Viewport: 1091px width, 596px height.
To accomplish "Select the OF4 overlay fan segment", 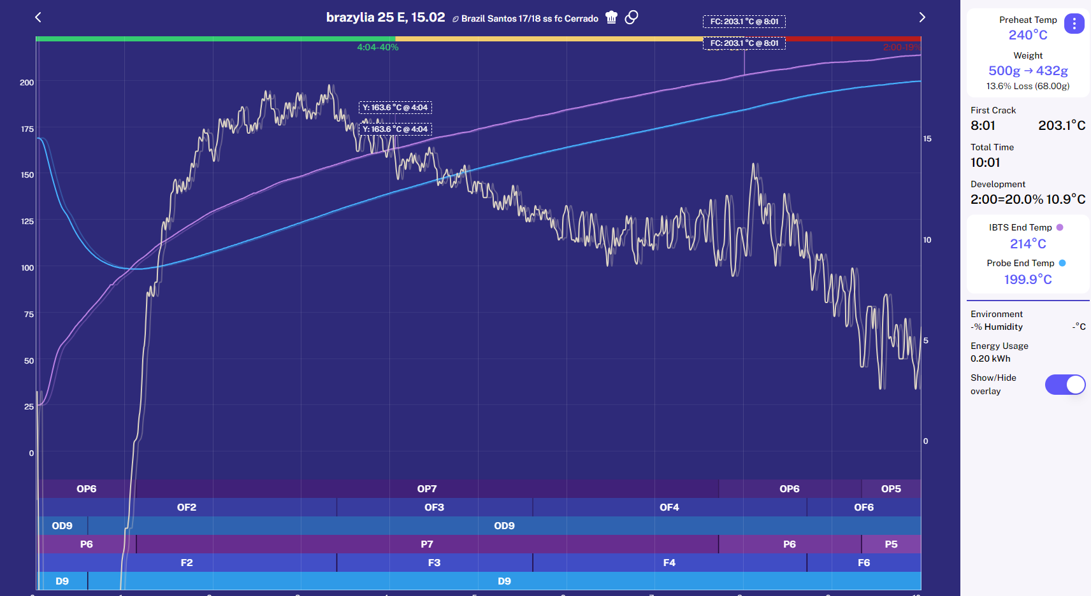I will coord(669,507).
